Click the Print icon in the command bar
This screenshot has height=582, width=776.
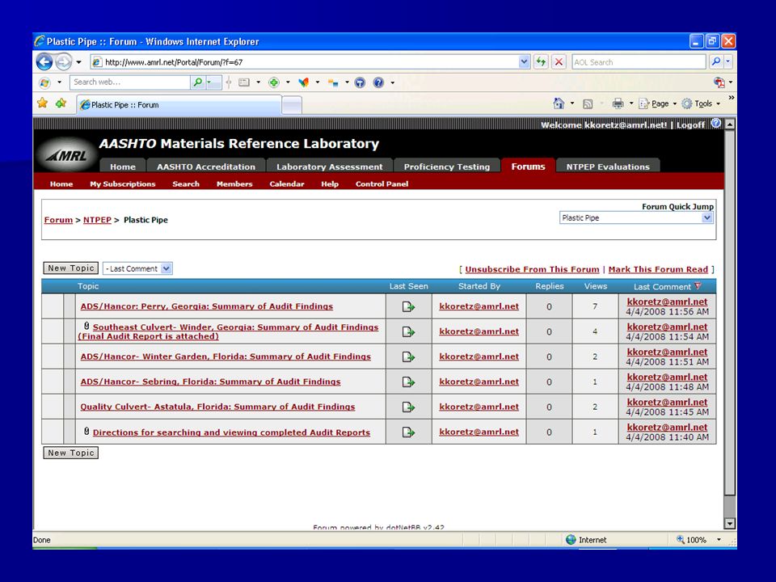point(618,103)
